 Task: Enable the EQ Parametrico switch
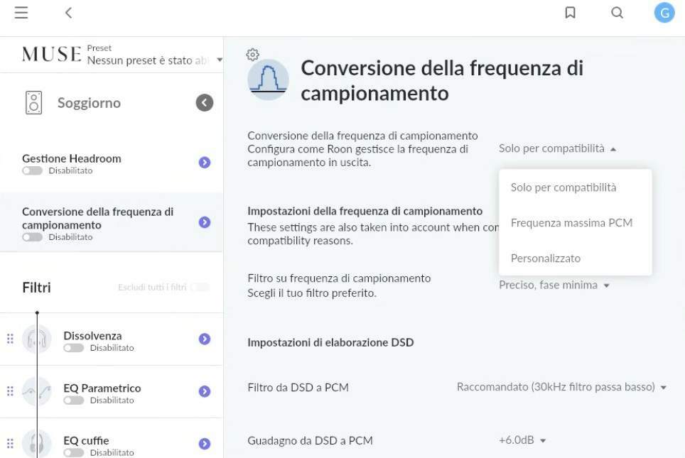(x=73, y=400)
